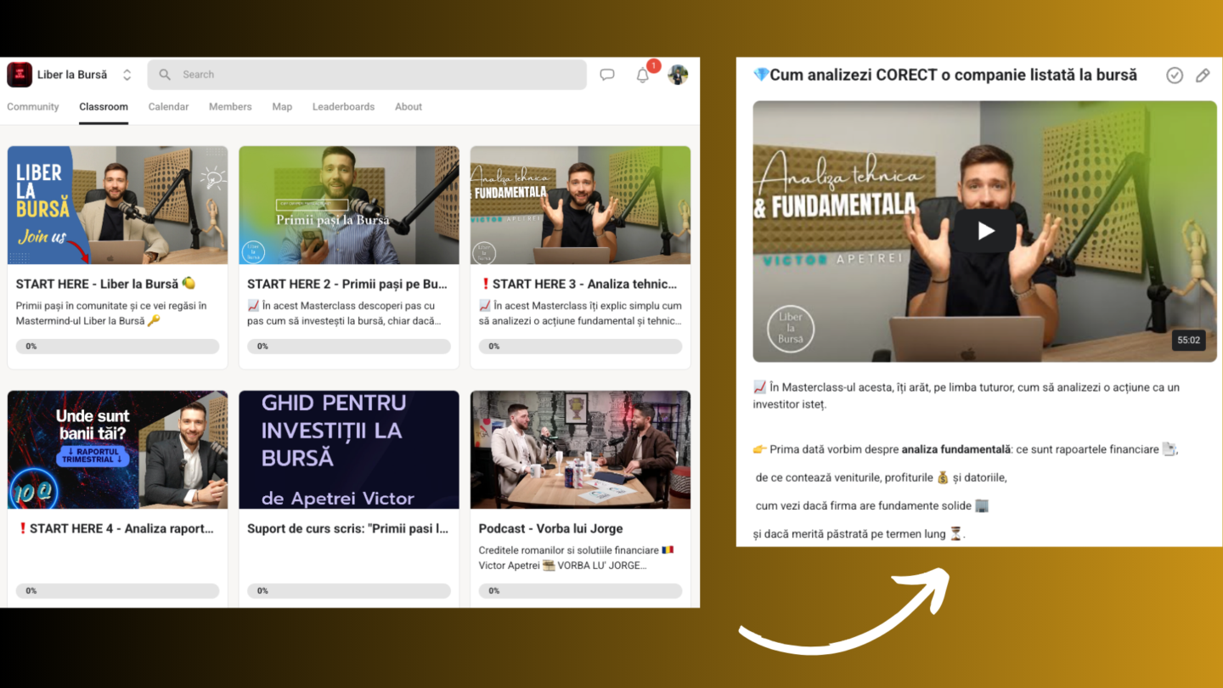Play the Analiza tehnica & Fundamentala video
This screenshot has height=688, width=1223.
[985, 231]
